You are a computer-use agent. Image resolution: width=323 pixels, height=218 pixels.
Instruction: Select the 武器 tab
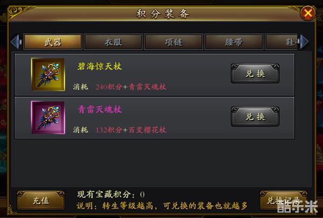click(x=53, y=42)
